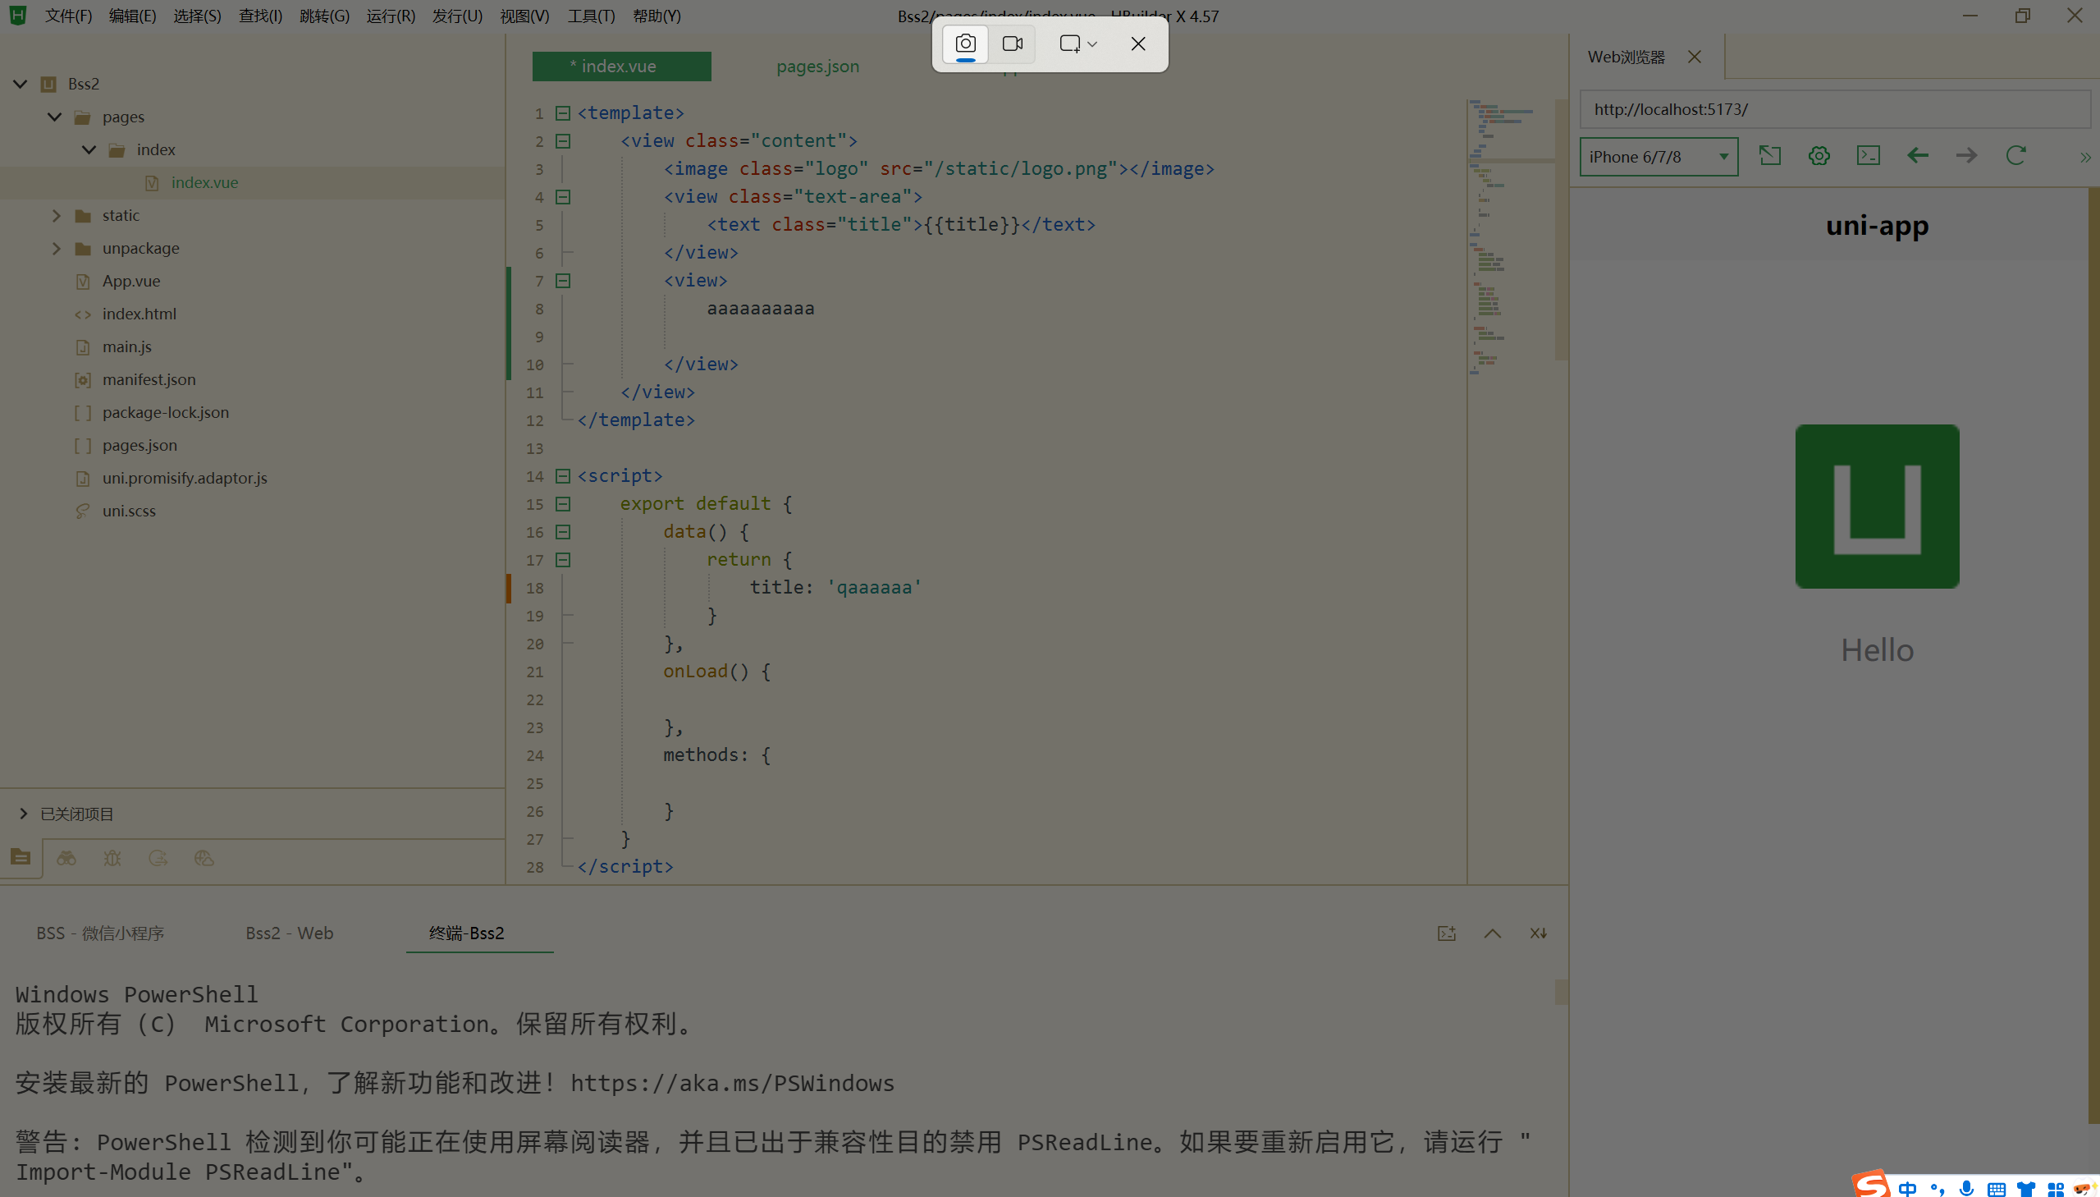Viewport: 2100px width, 1197px height.
Task: Switch to the pages.json editor tab
Action: [x=817, y=66]
